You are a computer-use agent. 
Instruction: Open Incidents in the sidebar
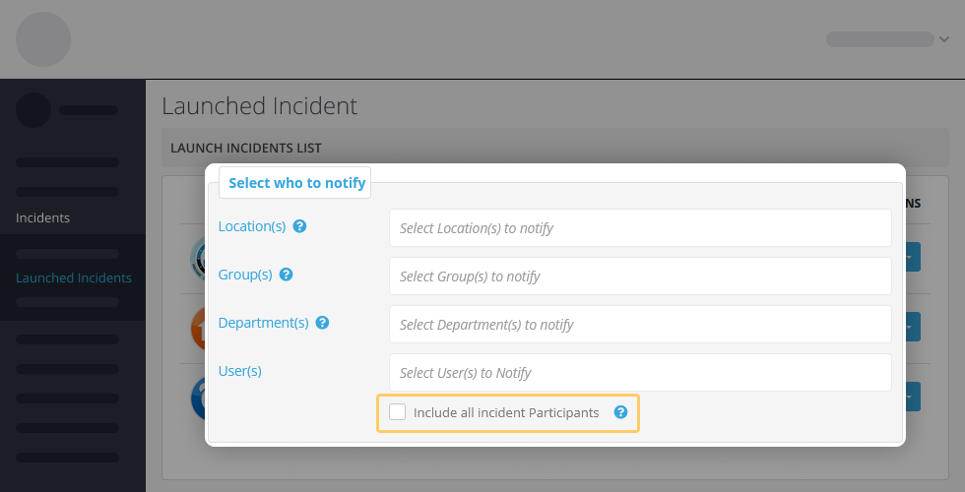pyautogui.click(x=42, y=217)
